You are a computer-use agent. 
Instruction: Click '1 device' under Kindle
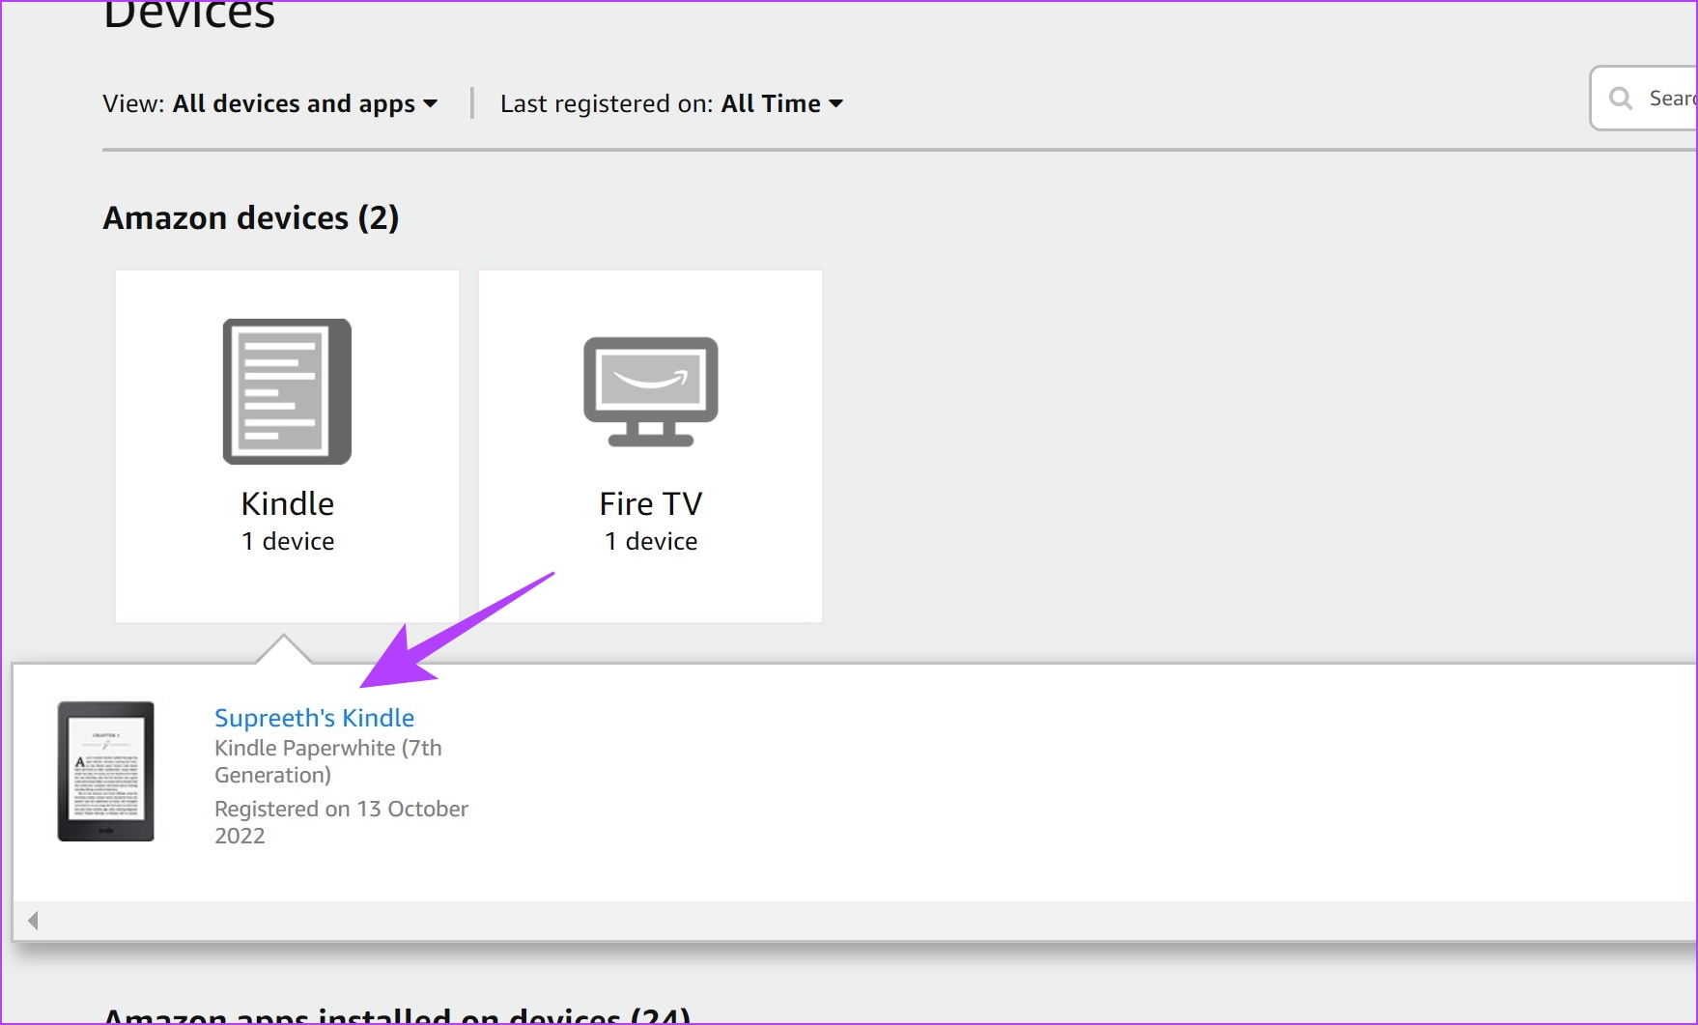[x=287, y=541]
